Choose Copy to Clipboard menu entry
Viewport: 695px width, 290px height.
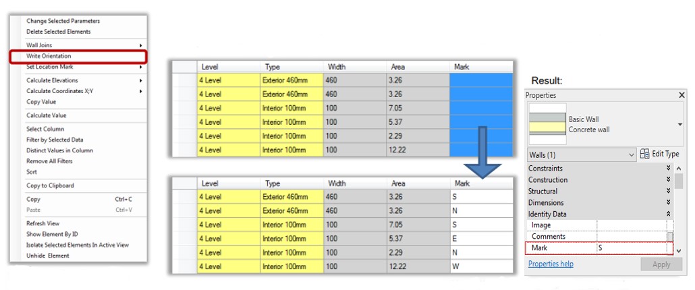50,185
